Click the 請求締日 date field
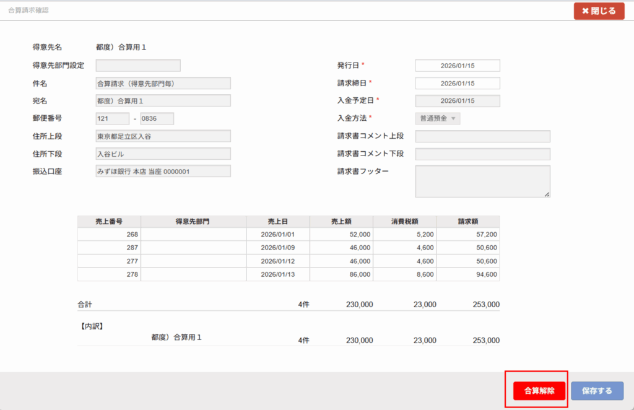The width and height of the screenshot is (634, 410). pos(457,83)
